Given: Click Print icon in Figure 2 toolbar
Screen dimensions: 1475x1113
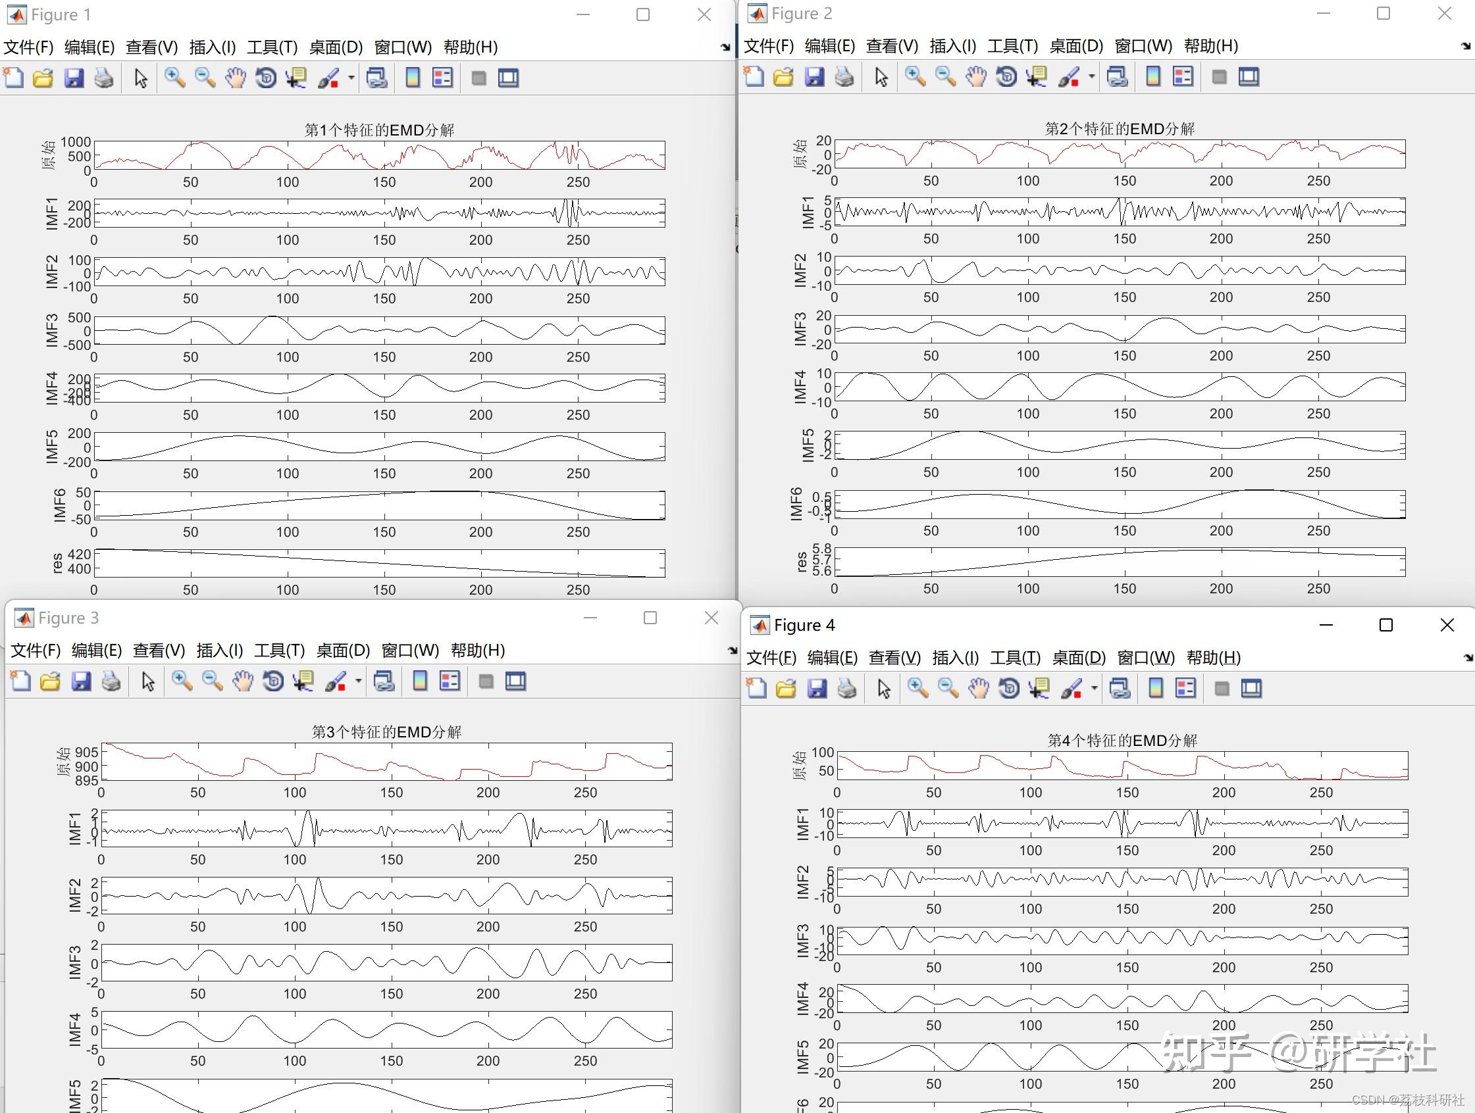Looking at the screenshot, I should point(844,77).
